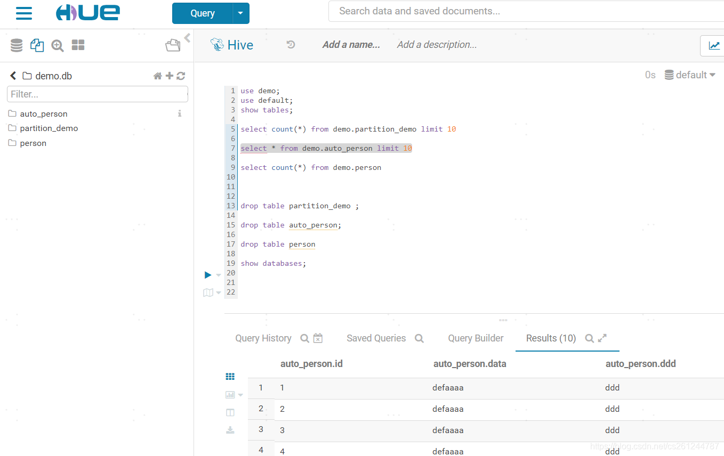724x456 pixels.
Task: Click line 7 select from auto_person query
Action: click(x=326, y=149)
